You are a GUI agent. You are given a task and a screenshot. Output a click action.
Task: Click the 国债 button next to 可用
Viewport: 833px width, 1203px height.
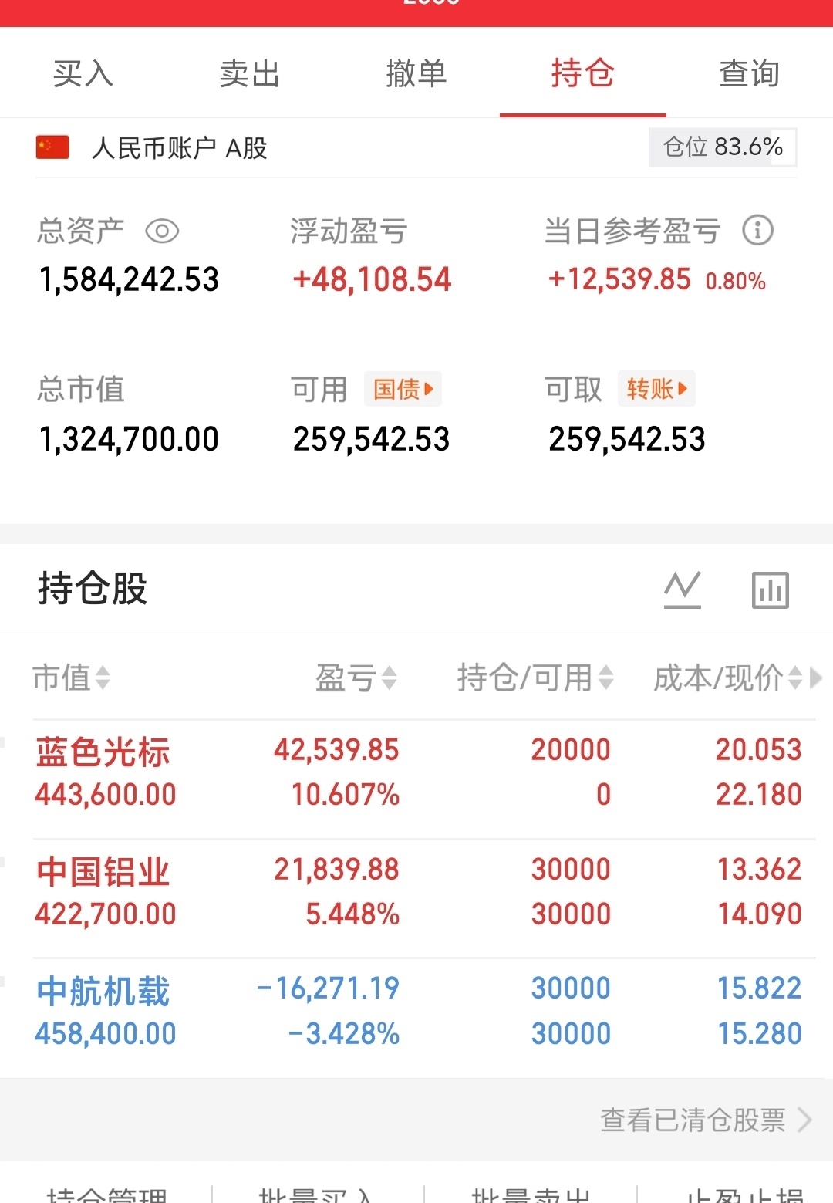[403, 389]
